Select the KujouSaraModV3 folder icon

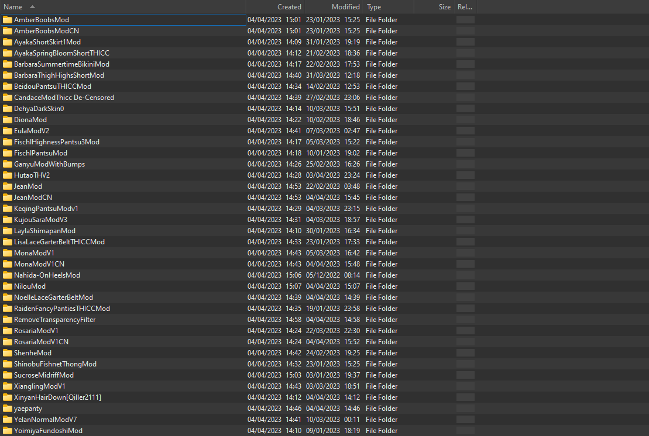coord(8,220)
